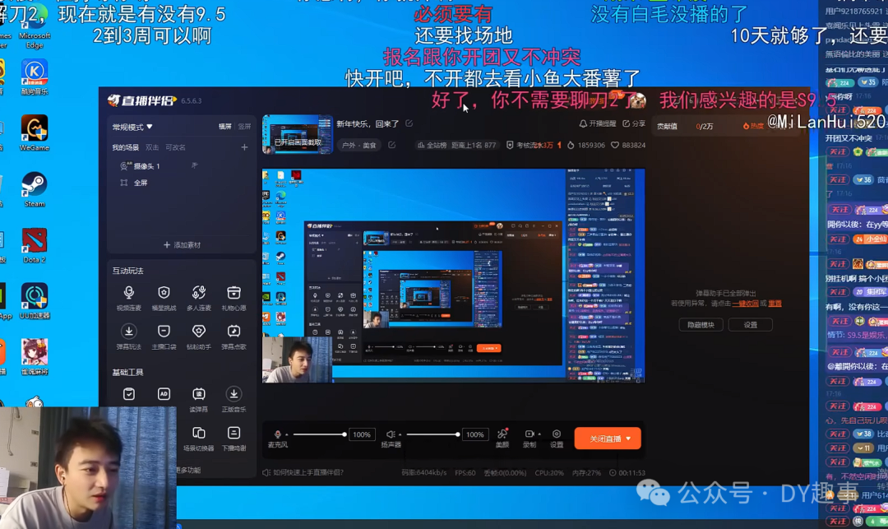The image size is (888, 529).
Task: Open 场景切换器 scene switcher
Action: point(198,439)
